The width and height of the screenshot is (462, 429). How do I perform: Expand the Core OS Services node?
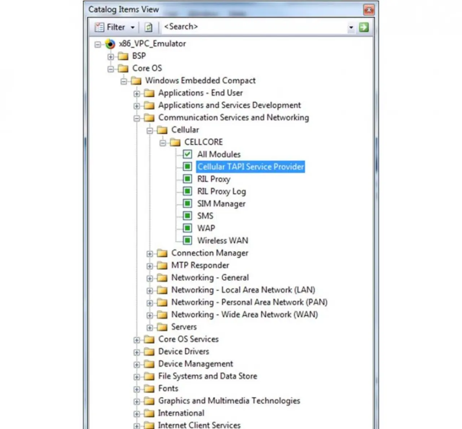click(137, 340)
